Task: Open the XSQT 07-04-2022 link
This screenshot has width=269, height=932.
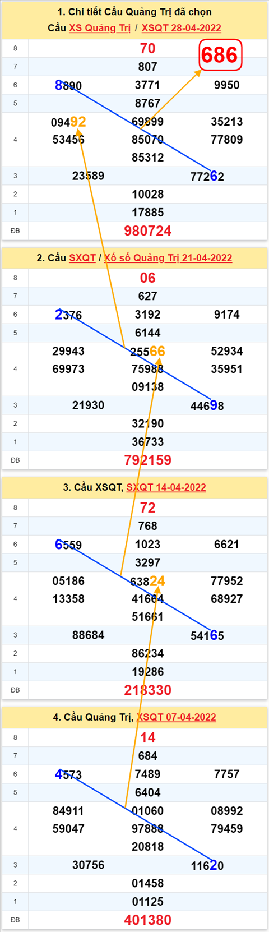Action: pos(176,717)
